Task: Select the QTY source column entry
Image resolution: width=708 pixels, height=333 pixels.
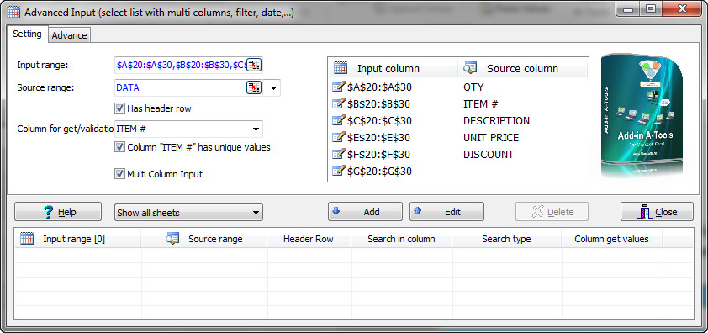Action: coord(473,87)
